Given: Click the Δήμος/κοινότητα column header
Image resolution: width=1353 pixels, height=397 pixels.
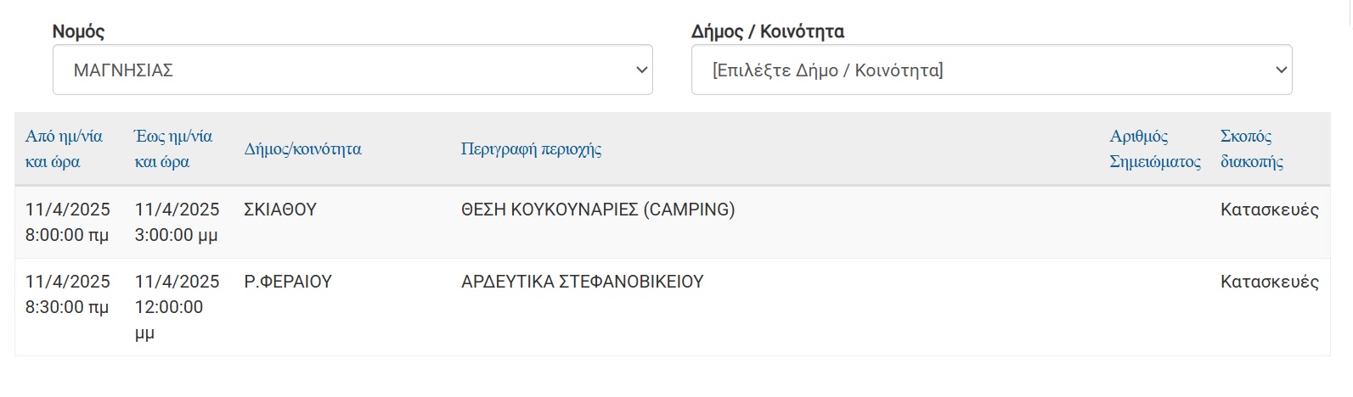Looking at the screenshot, I should coord(302,149).
